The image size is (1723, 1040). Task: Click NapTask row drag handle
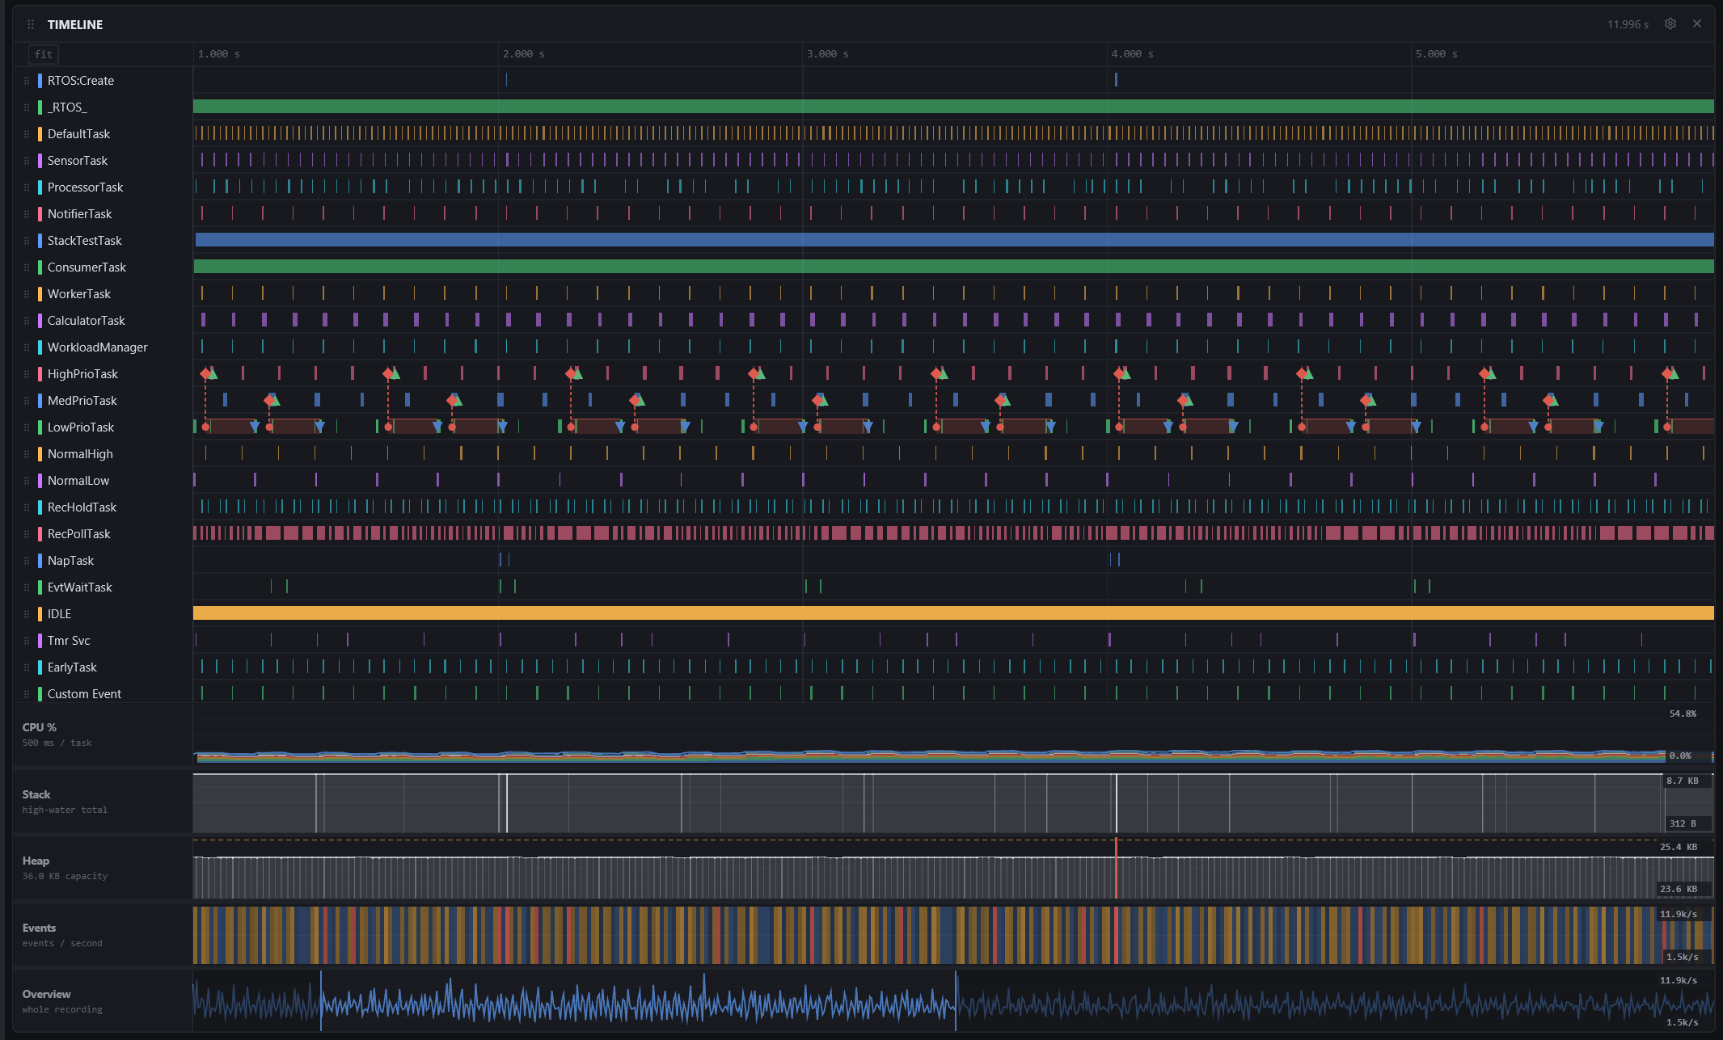[27, 561]
